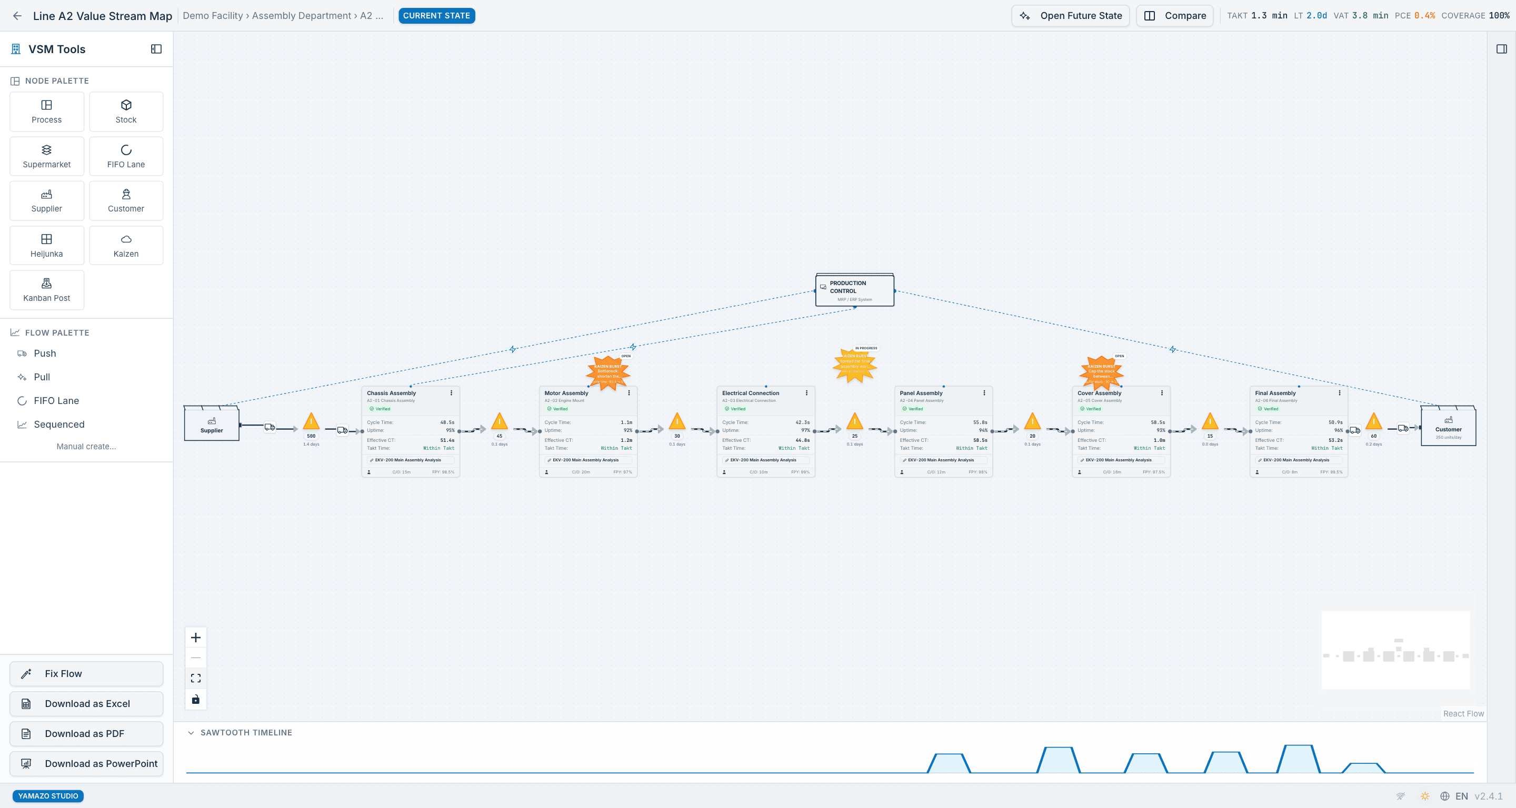
Task: Select the Customer node in palette
Action: 126,201
